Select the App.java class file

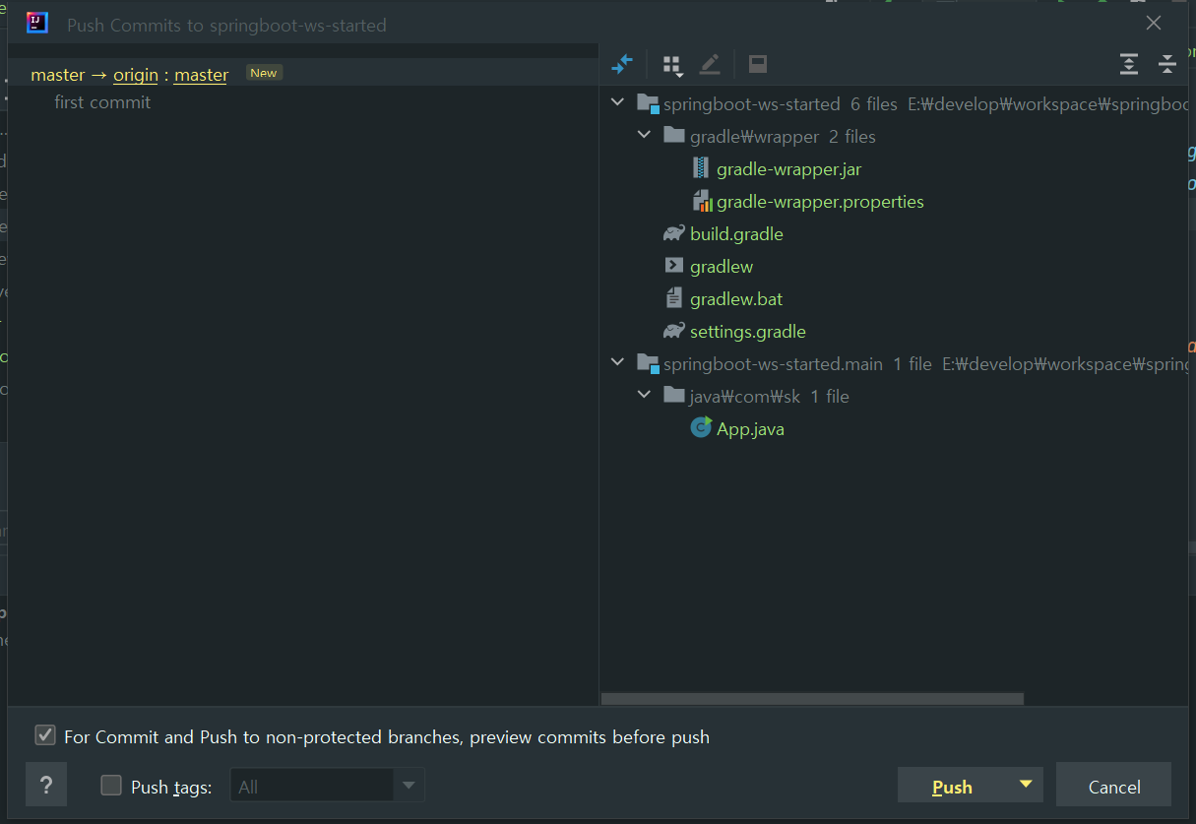pyautogui.click(x=750, y=429)
